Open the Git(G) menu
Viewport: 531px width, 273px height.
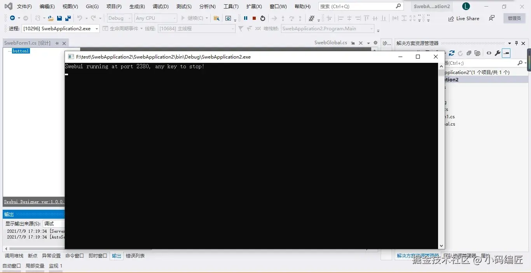pyautogui.click(x=92, y=7)
